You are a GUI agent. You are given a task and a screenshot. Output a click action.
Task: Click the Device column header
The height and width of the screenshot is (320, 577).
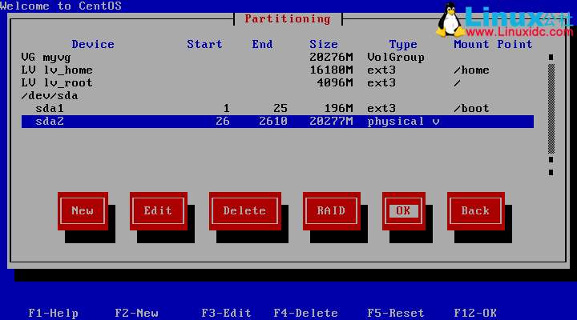(93, 45)
